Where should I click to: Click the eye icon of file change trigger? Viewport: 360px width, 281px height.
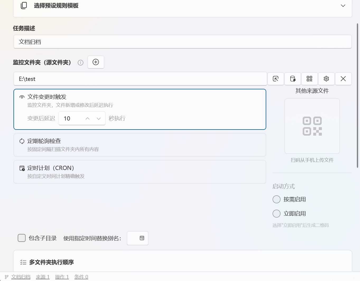point(22,97)
